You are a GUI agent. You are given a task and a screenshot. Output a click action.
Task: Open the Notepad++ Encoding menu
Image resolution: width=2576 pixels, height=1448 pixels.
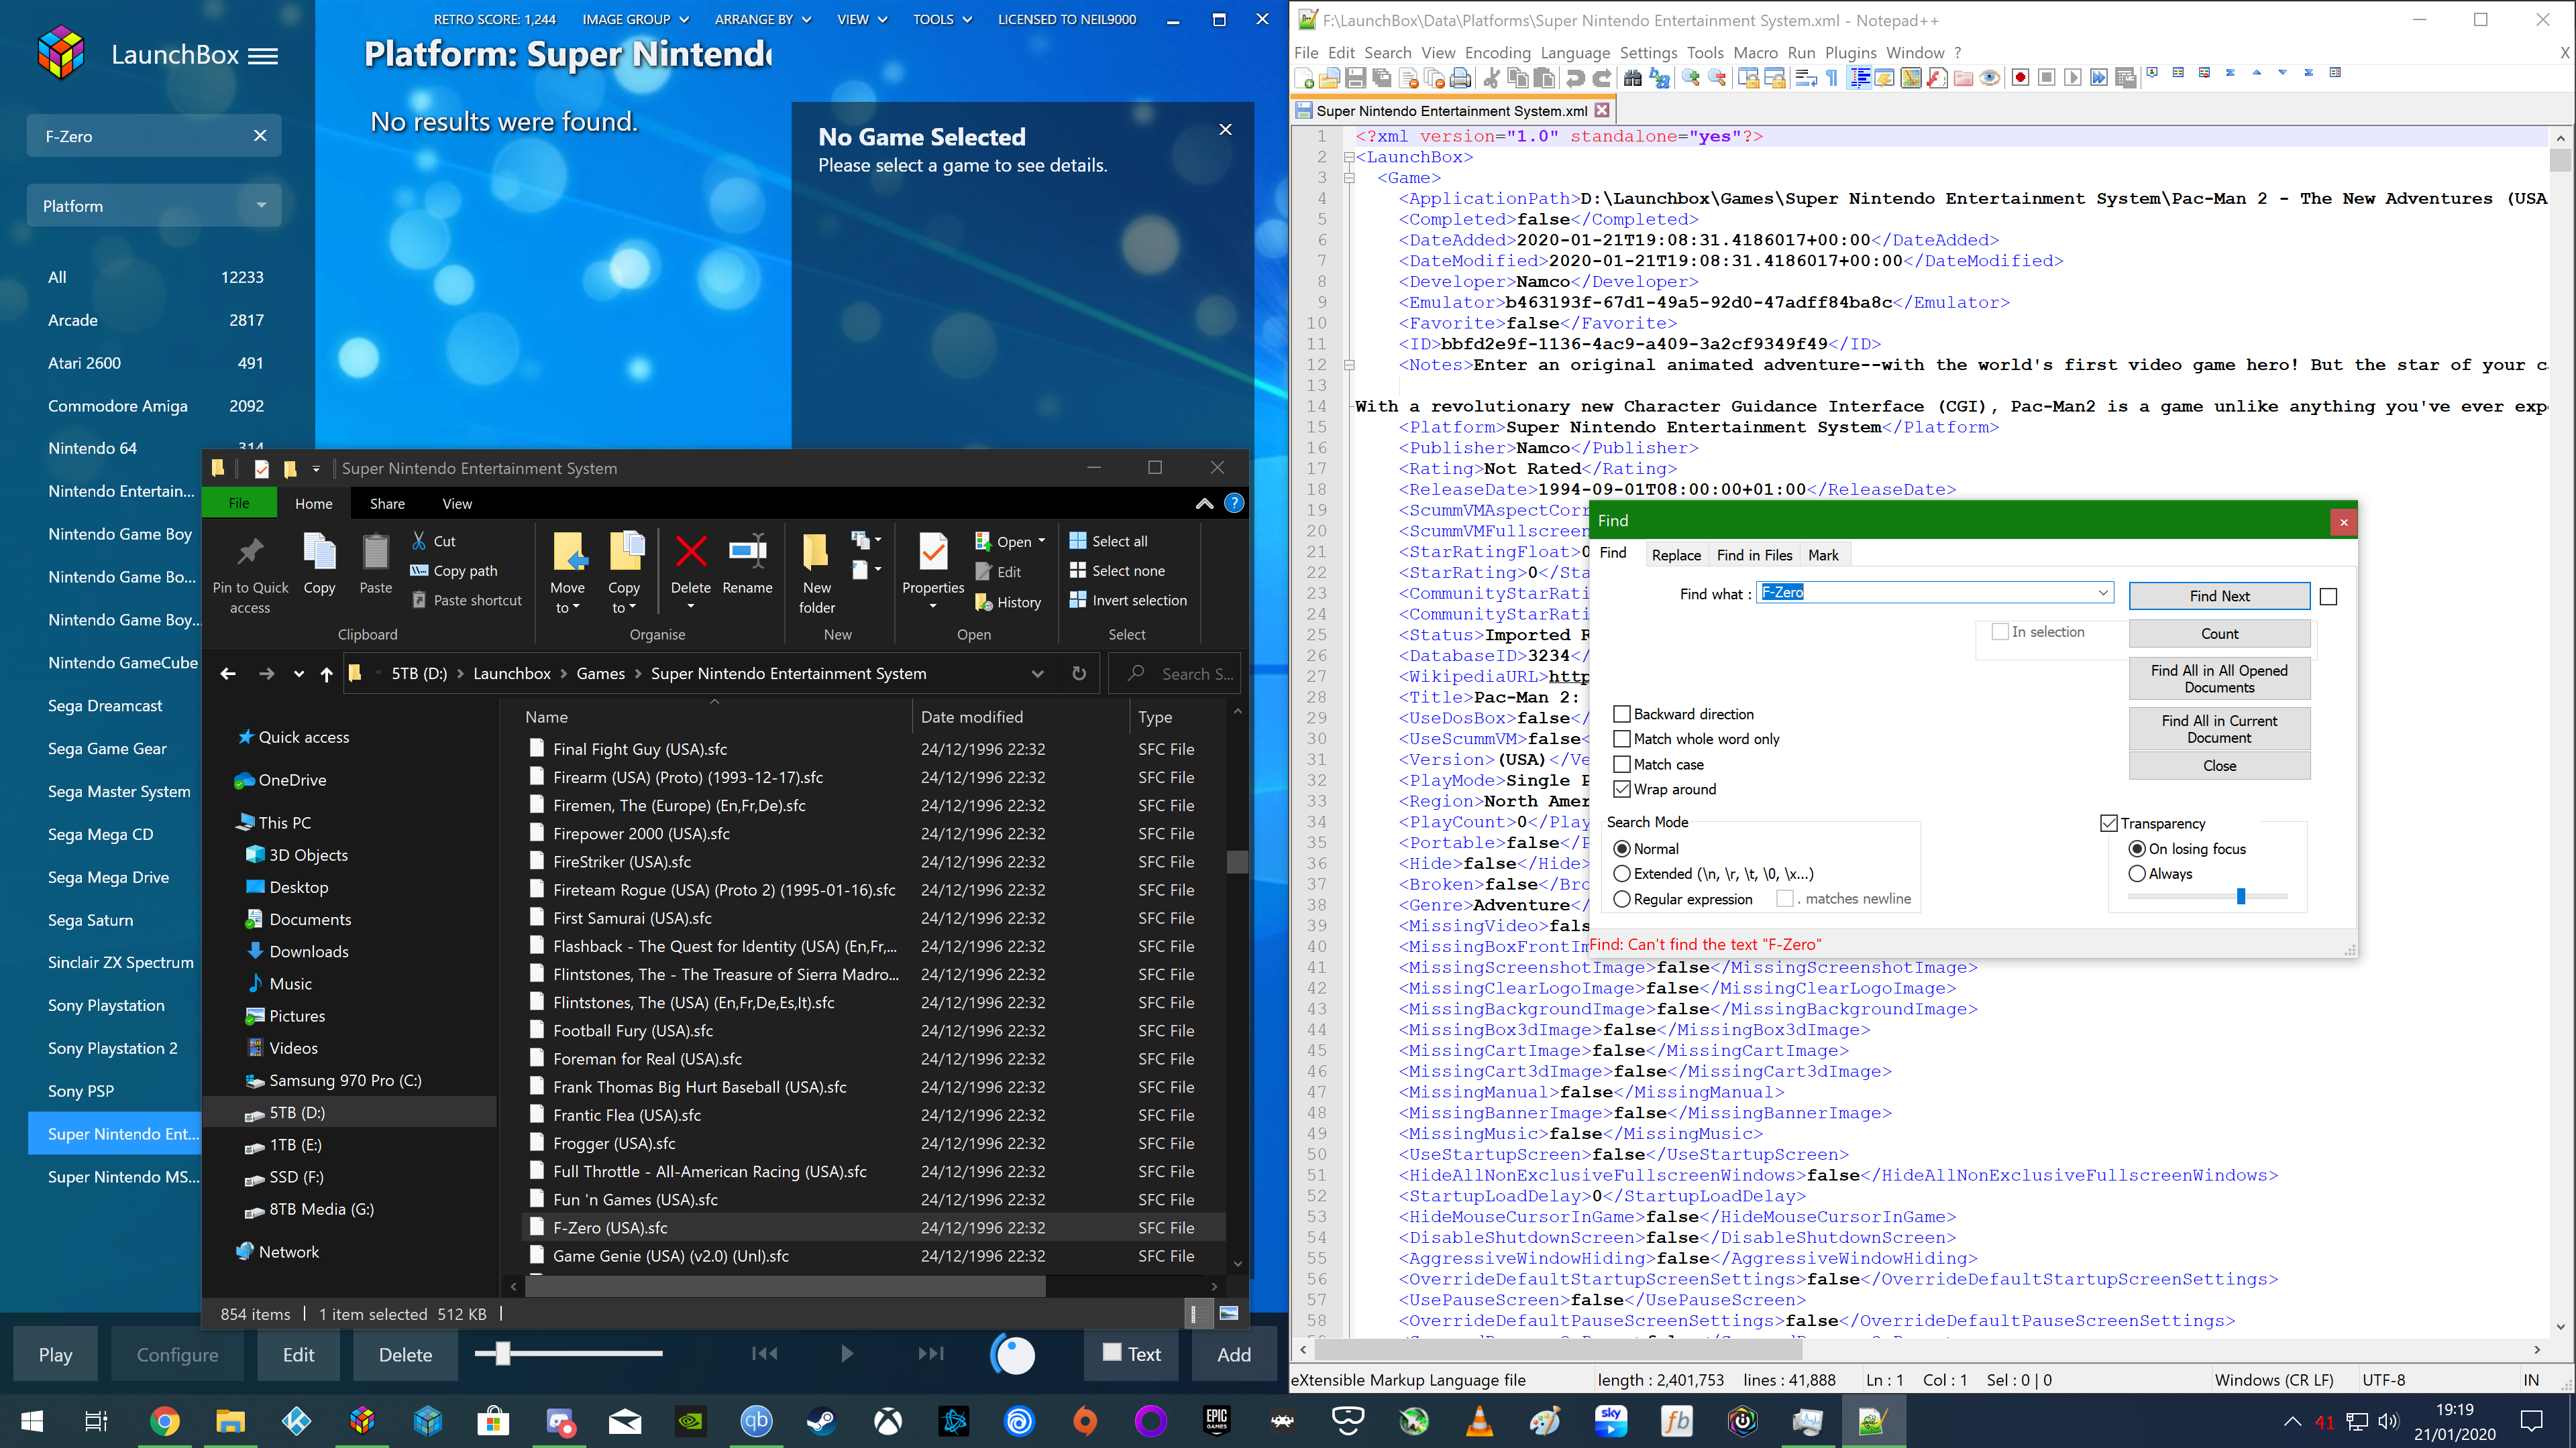pos(1497,53)
